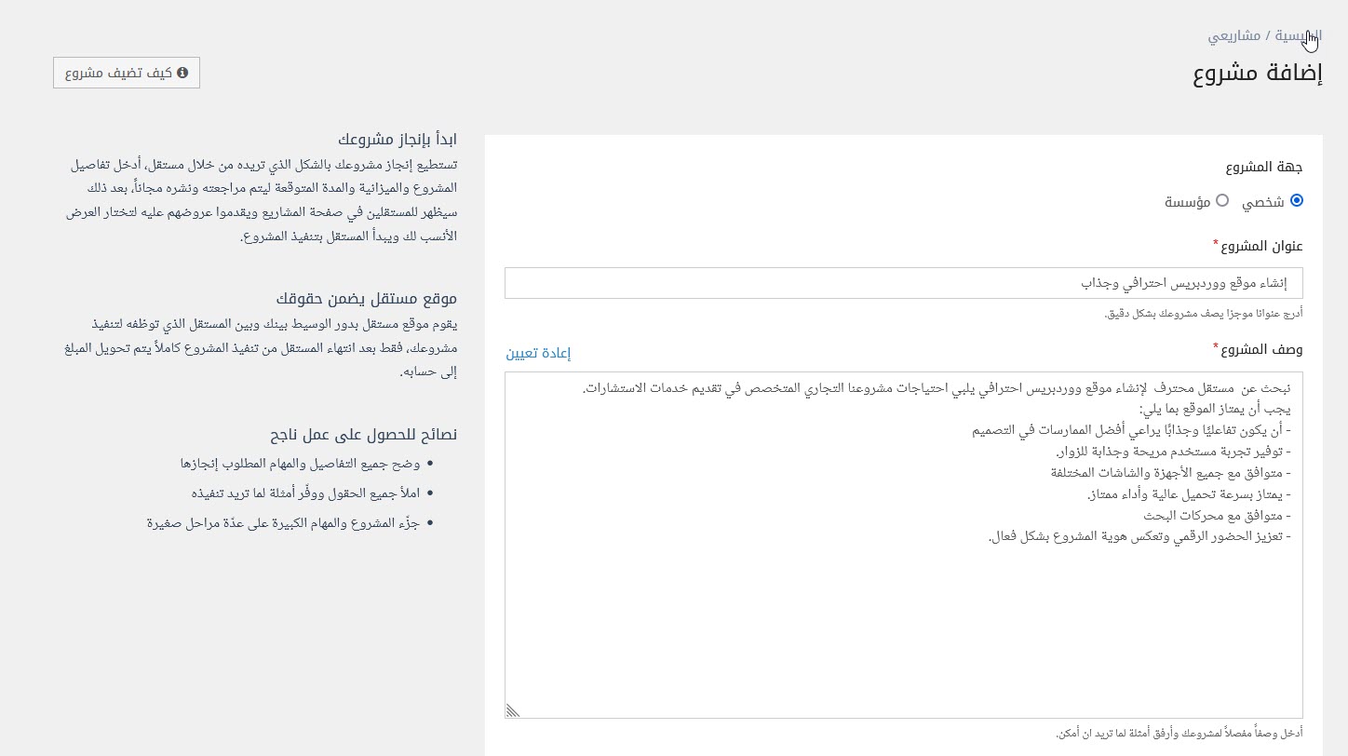
Task: Click the paragraph starting 'تستطيع إنجاز مشروعك بالشكل'
Action: (x=262, y=200)
